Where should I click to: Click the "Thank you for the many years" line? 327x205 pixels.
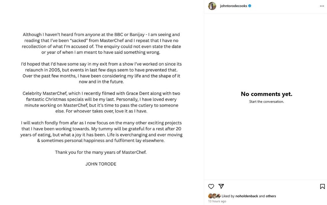coord(101,152)
